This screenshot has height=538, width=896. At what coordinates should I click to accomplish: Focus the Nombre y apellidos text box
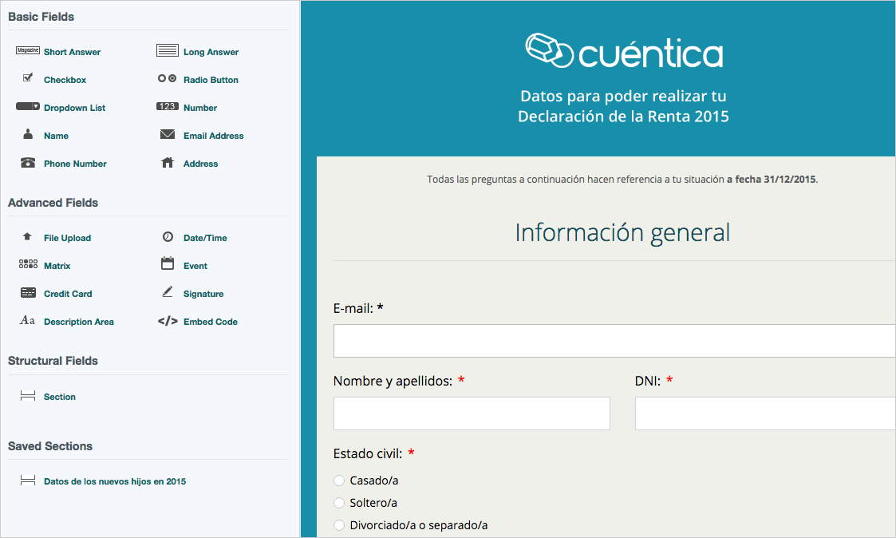(x=472, y=413)
